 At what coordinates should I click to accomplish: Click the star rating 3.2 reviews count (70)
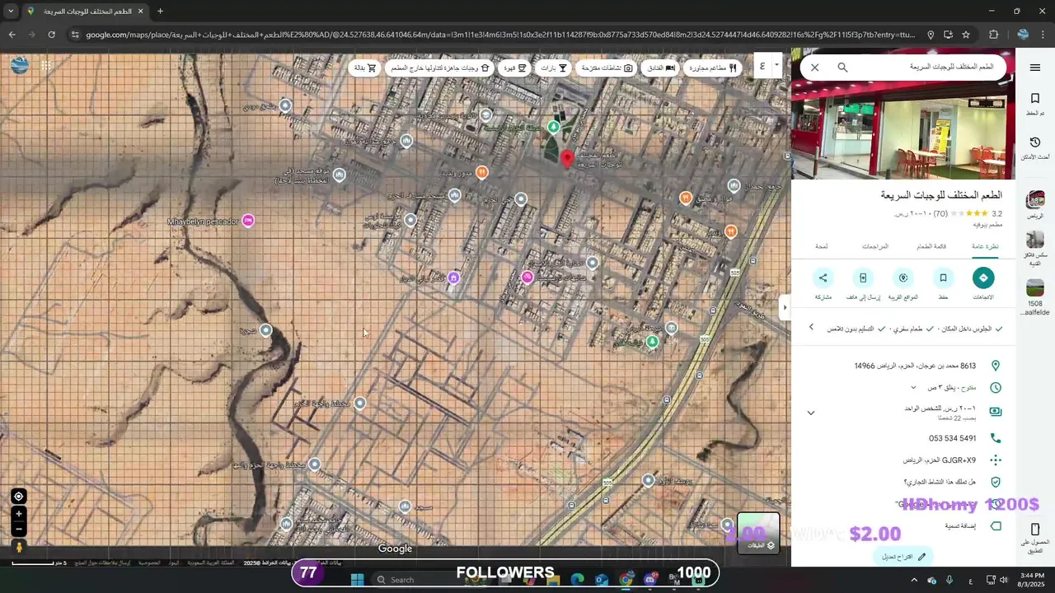point(940,214)
